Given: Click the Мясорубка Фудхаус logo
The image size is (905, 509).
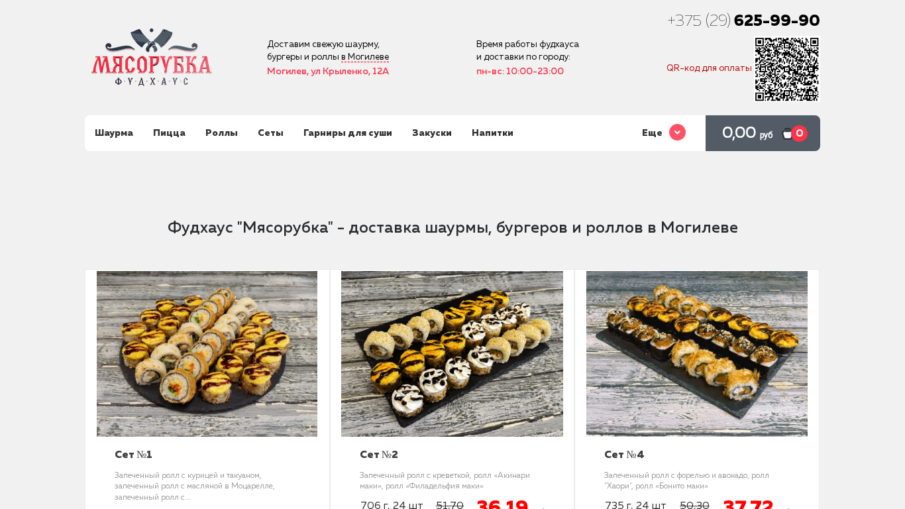Looking at the screenshot, I should coord(152,57).
